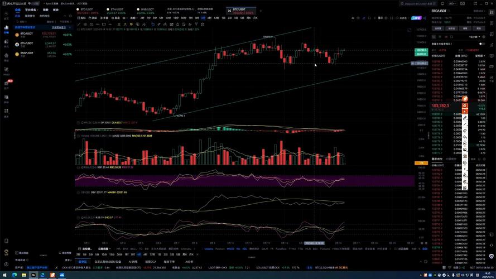The height and width of the screenshot is (279, 496).
Task: Click the orange icon in floating drawing toolbar
Action: [x=465, y=99]
